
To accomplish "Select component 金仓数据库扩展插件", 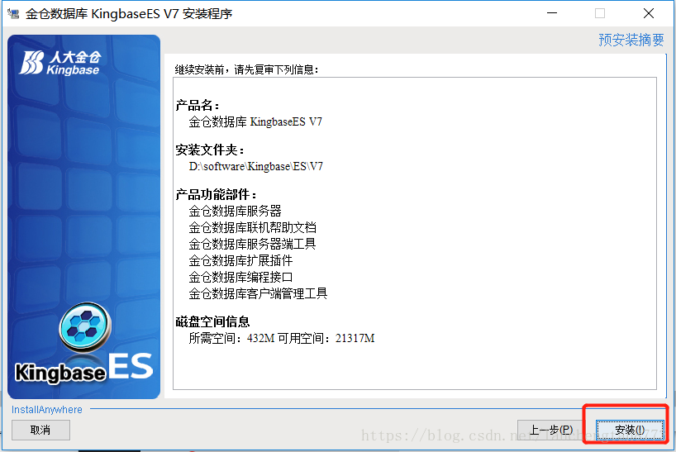I will click(240, 260).
